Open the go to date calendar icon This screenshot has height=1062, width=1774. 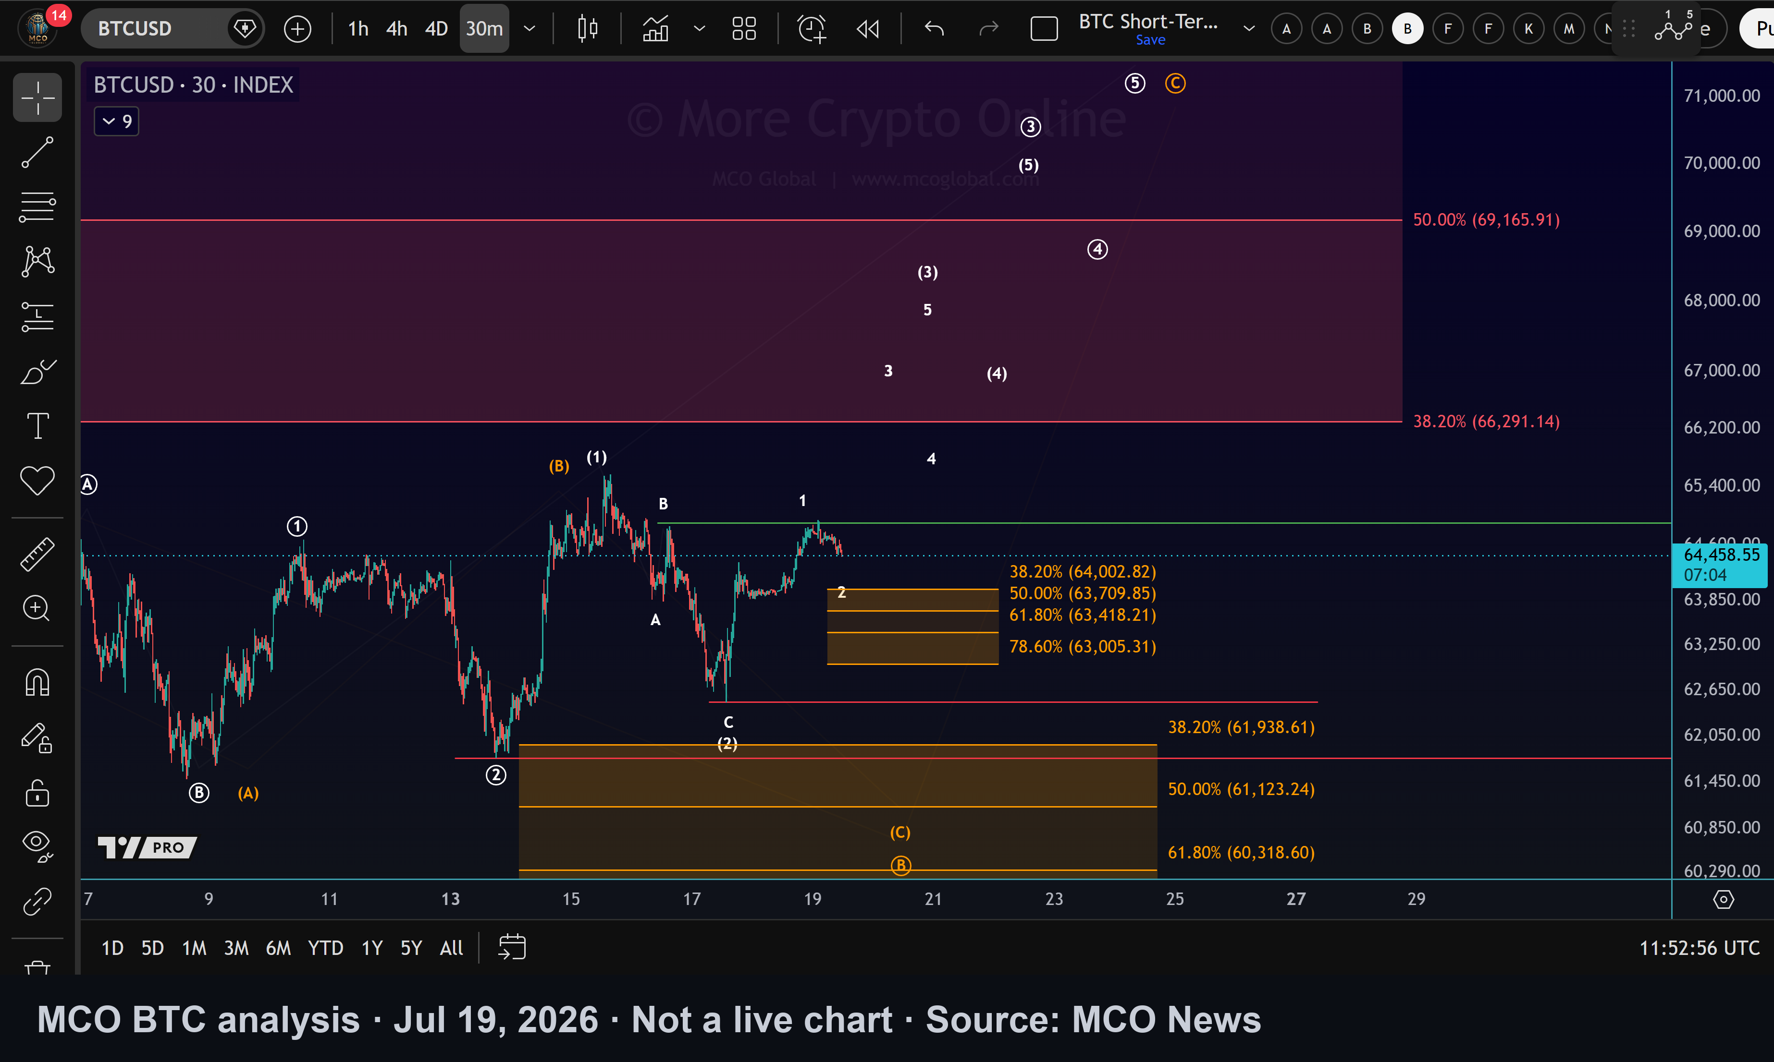(x=512, y=947)
